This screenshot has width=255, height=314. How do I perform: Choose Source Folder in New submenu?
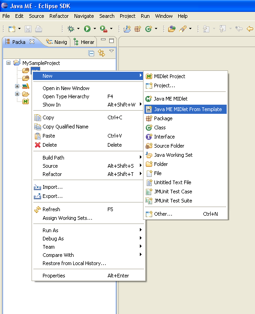click(186, 146)
